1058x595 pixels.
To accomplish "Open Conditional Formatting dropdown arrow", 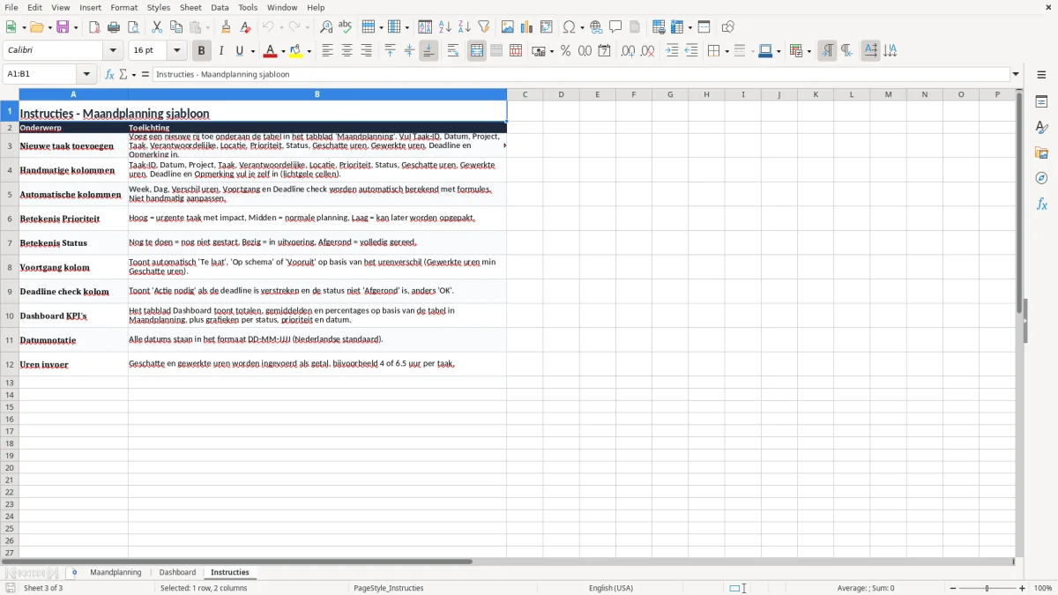I will click(808, 51).
